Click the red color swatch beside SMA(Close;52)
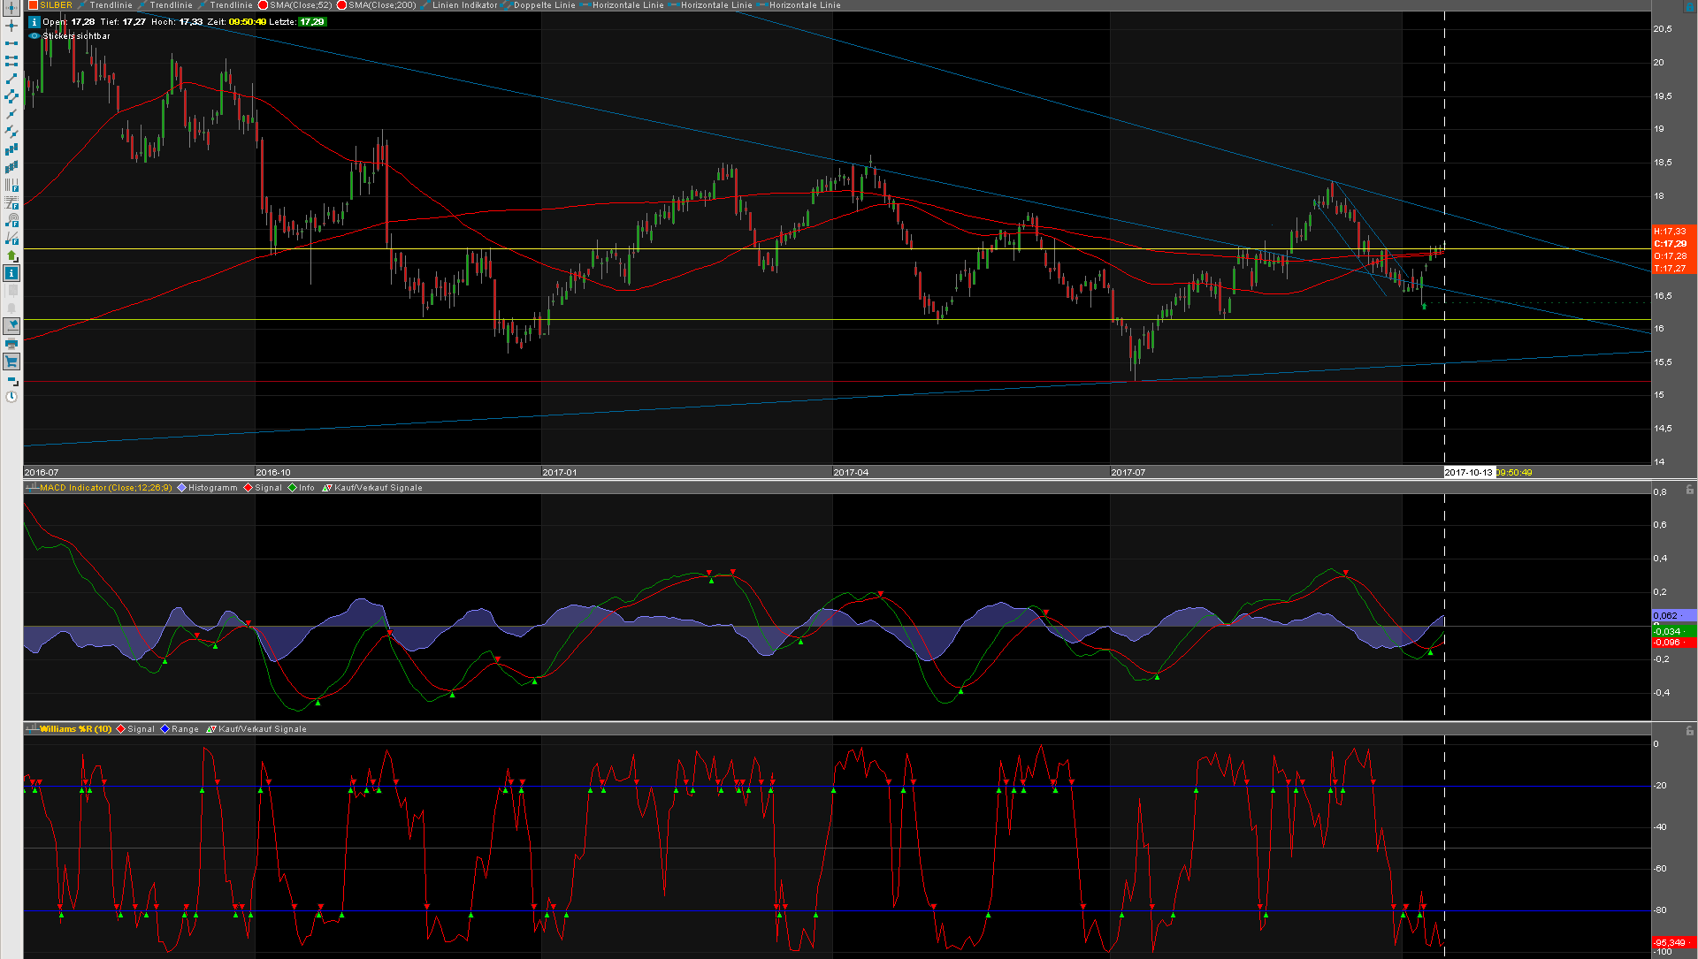The width and height of the screenshot is (1698, 959). click(x=263, y=4)
